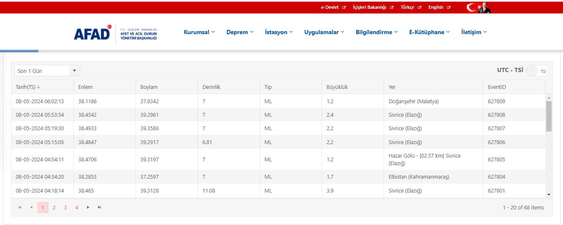Sort by Büyüklük column header
The image size is (563, 225).
[337, 87]
